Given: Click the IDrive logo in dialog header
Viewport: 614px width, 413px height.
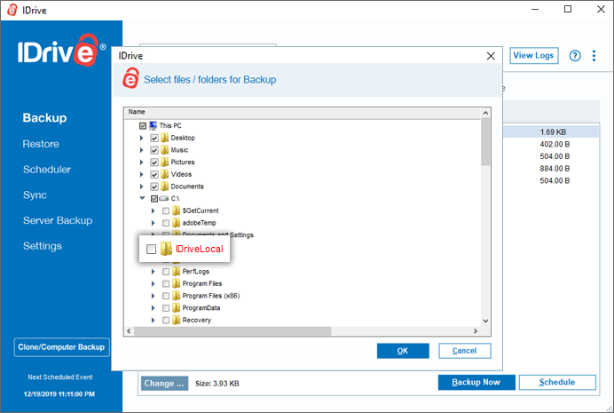Looking at the screenshot, I should click(x=130, y=78).
